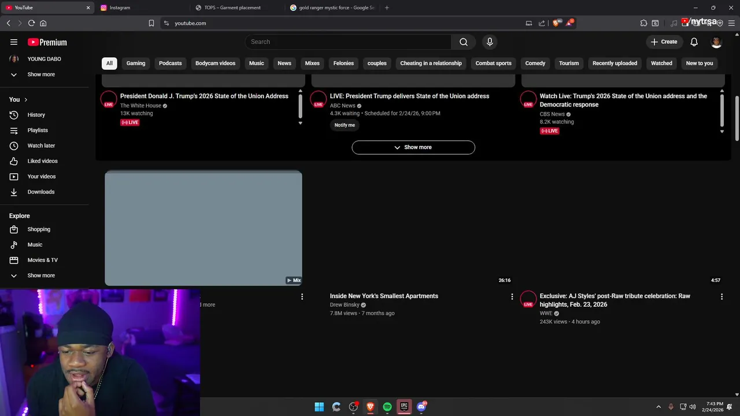Select the Podcasts filter chip
740x416 pixels.
point(171,63)
